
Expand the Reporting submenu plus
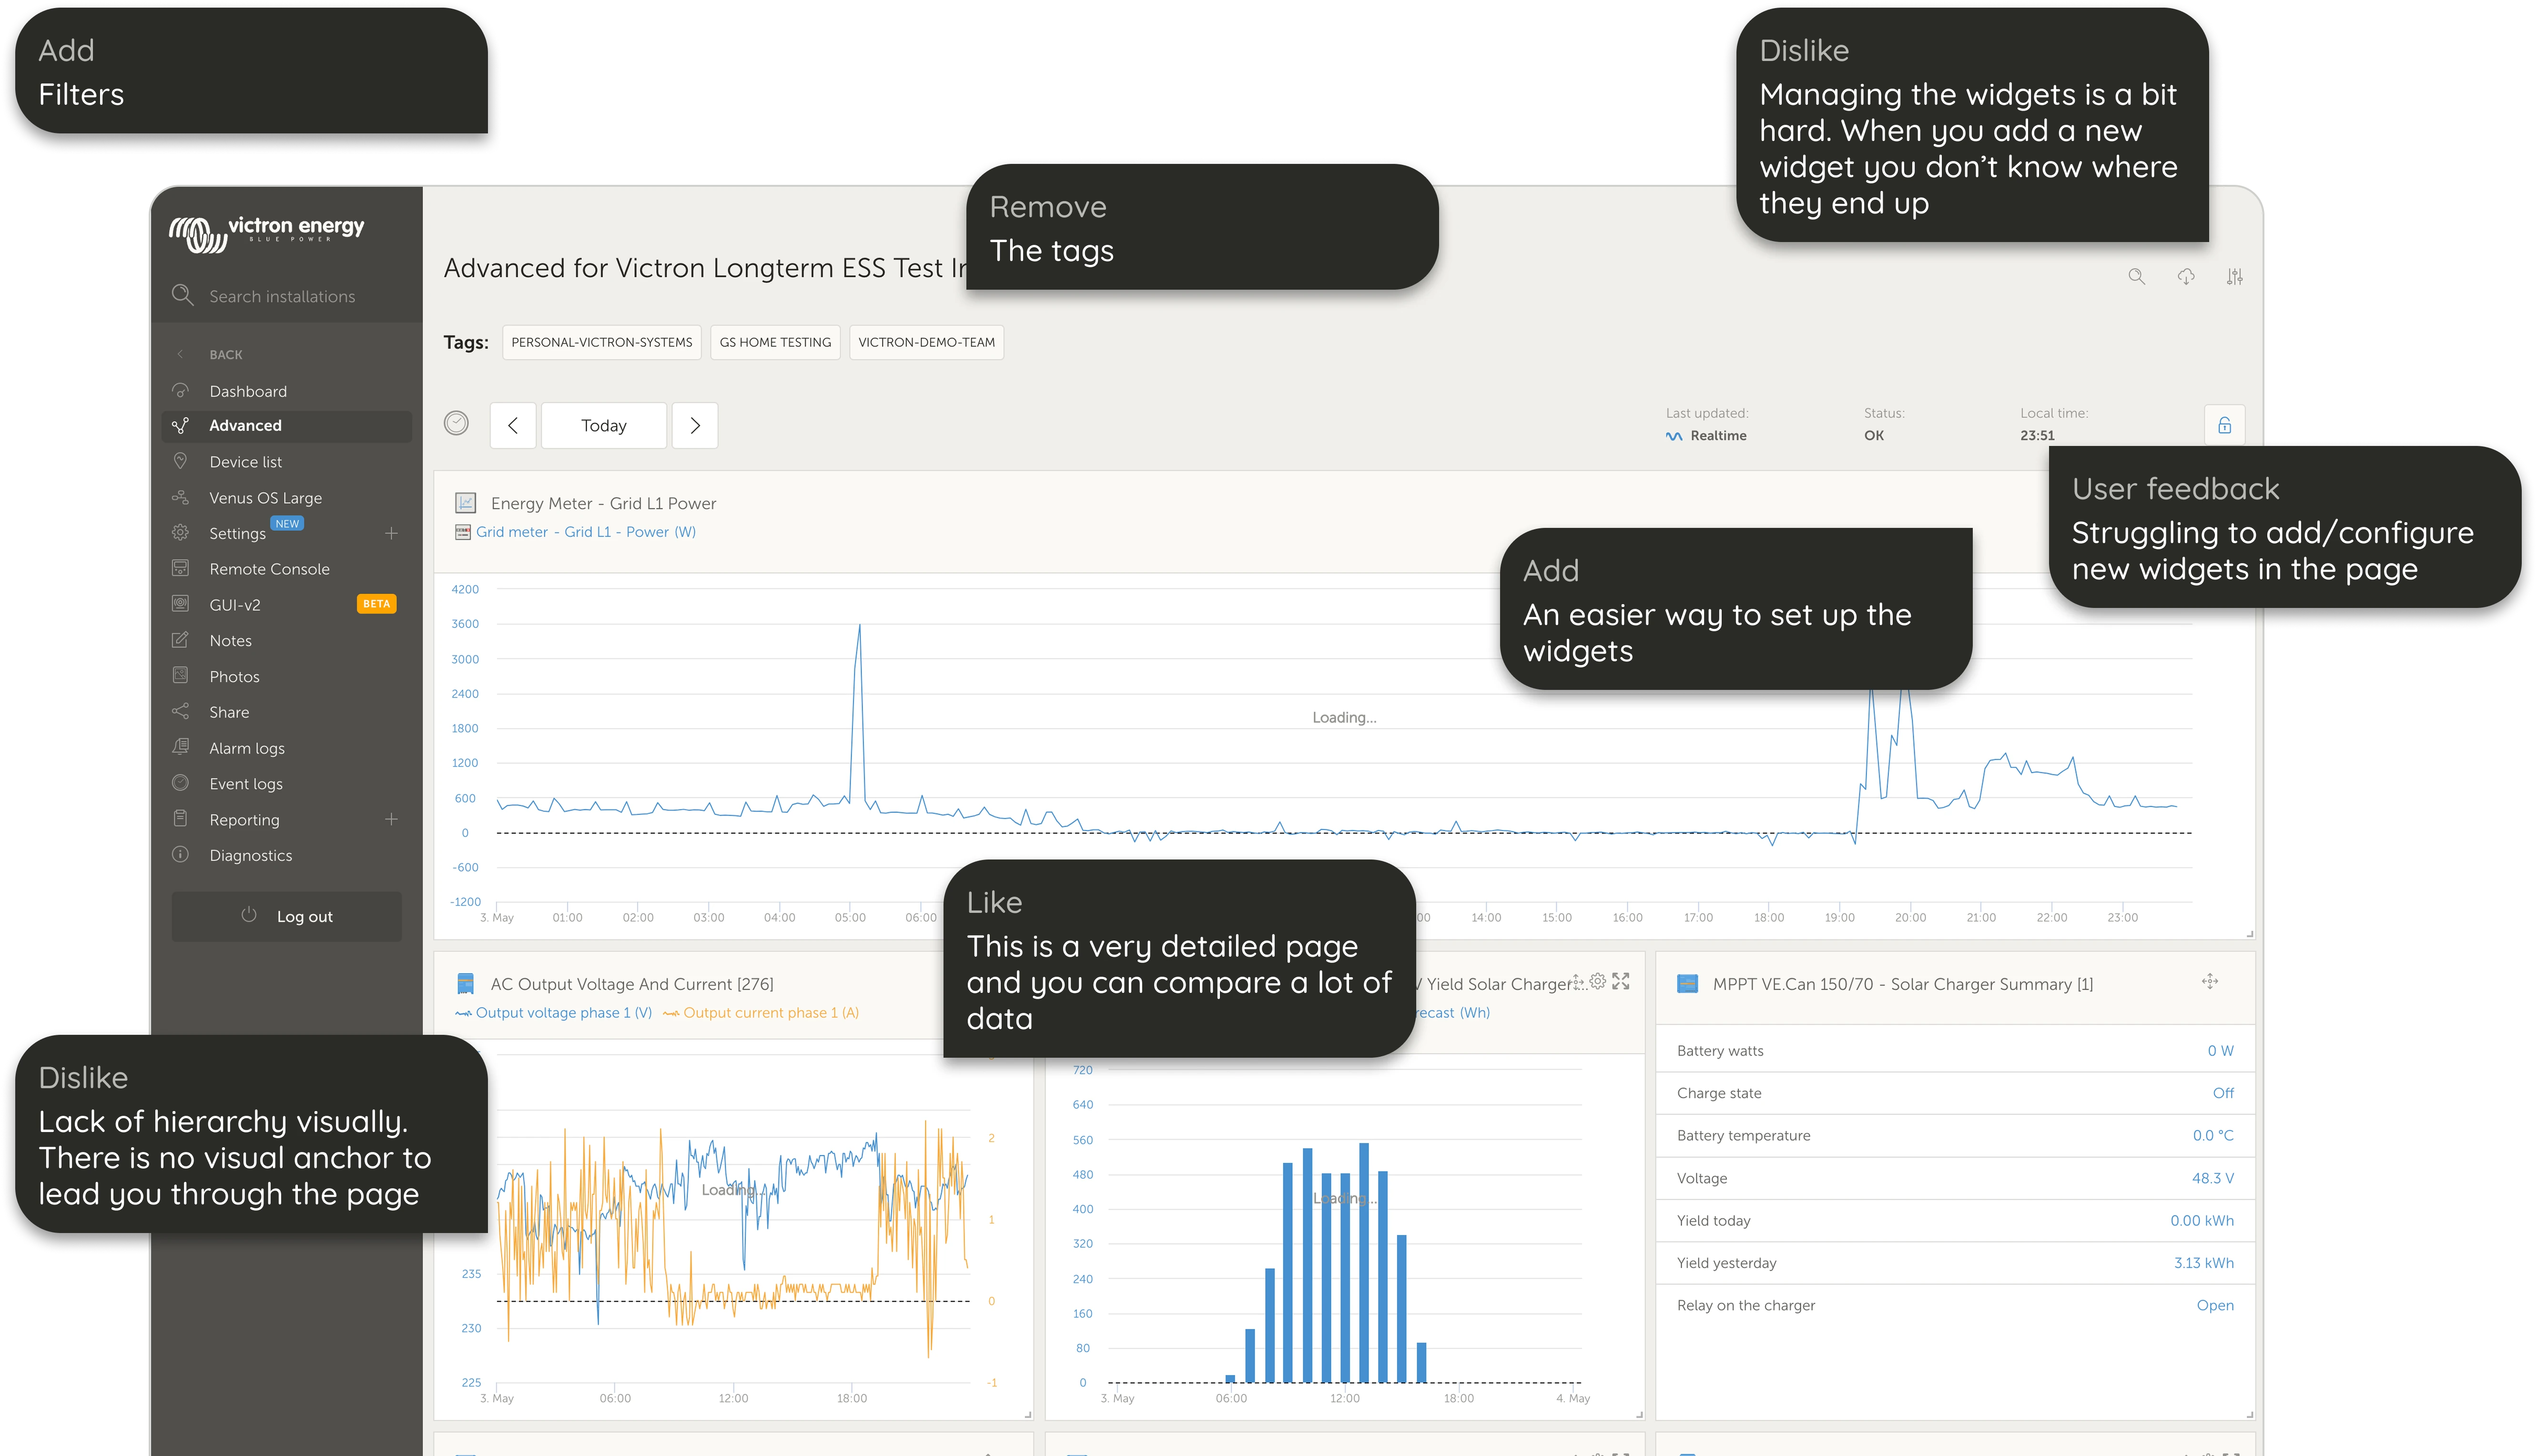click(392, 819)
